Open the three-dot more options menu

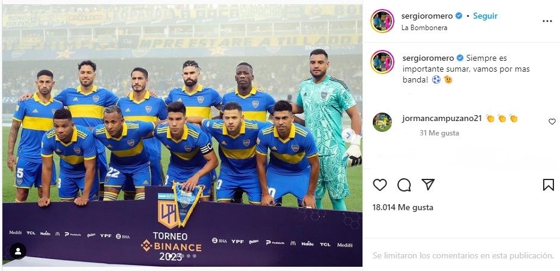coord(547,21)
